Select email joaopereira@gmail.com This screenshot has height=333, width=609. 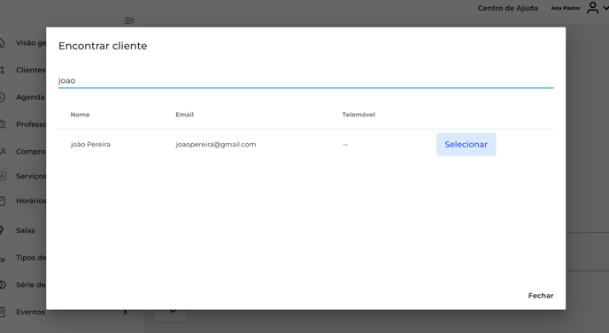tap(216, 144)
